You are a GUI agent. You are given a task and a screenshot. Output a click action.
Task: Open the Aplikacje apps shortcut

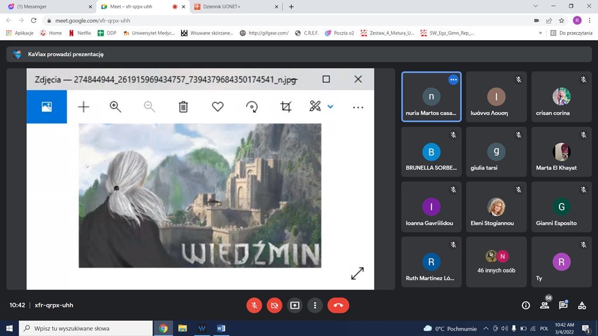tap(20, 33)
